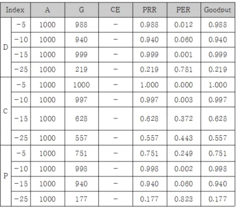The width and height of the screenshot is (237, 207).
Task: Select the Goodput column header
Action: (218, 10)
